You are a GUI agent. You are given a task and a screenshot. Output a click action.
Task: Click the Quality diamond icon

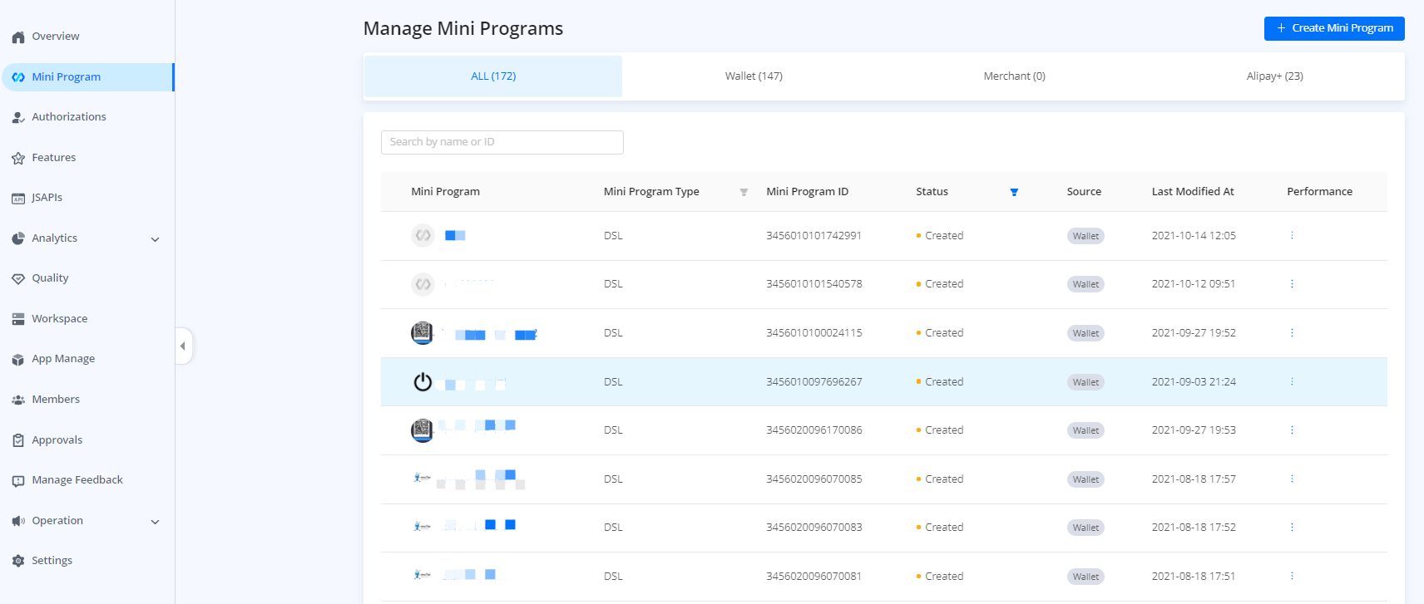click(x=18, y=278)
